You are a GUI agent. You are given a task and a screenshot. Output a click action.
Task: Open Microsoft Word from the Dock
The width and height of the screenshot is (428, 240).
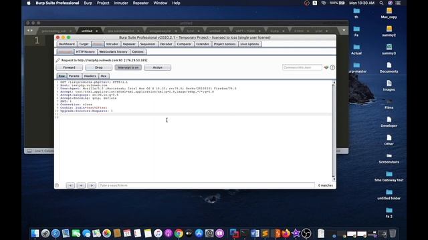(x=255, y=233)
